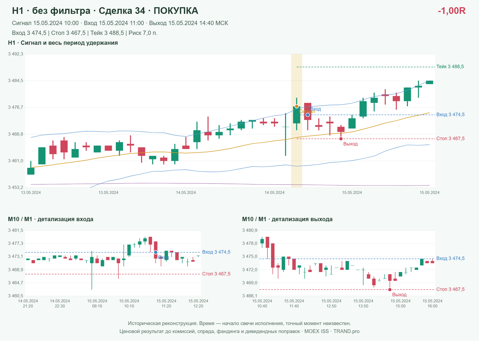The width and height of the screenshot is (479, 341).
Task: Click the red exit marker on the M10 exit chart
Action: pyautogui.click(x=390, y=290)
